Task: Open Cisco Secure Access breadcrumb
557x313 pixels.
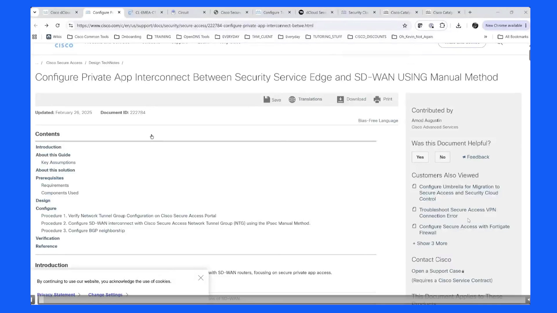Action: coord(64,63)
